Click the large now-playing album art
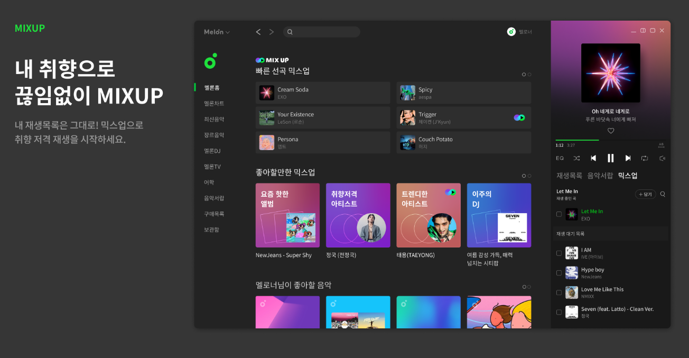 tap(610, 73)
